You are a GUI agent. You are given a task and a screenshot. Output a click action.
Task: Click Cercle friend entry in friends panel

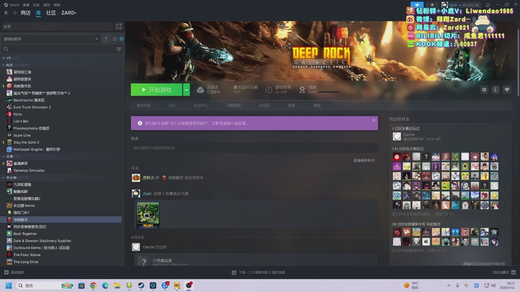pyautogui.click(x=417, y=136)
